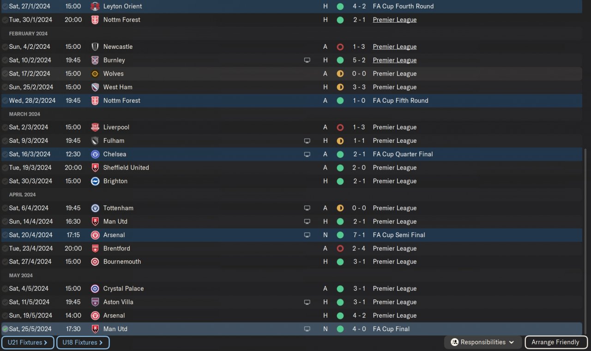The width and height of the screenshot is (591, 351).
Task: Click the yellow draw indicator for West Ham match
Action: point(340,87)
